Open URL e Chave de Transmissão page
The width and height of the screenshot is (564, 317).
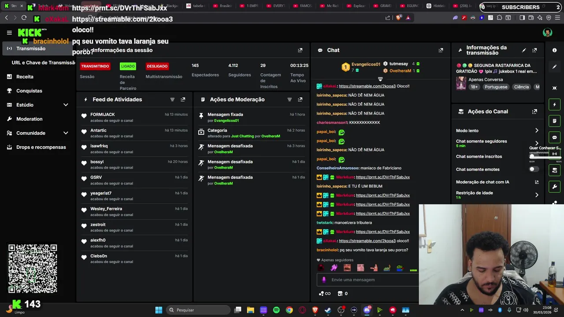click(44, 63)
